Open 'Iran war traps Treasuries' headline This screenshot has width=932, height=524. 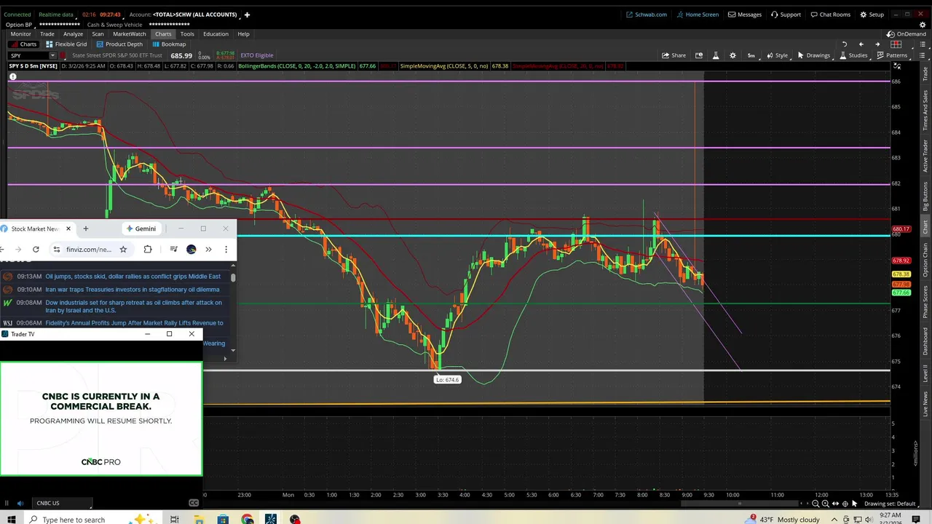coord(133,289)
